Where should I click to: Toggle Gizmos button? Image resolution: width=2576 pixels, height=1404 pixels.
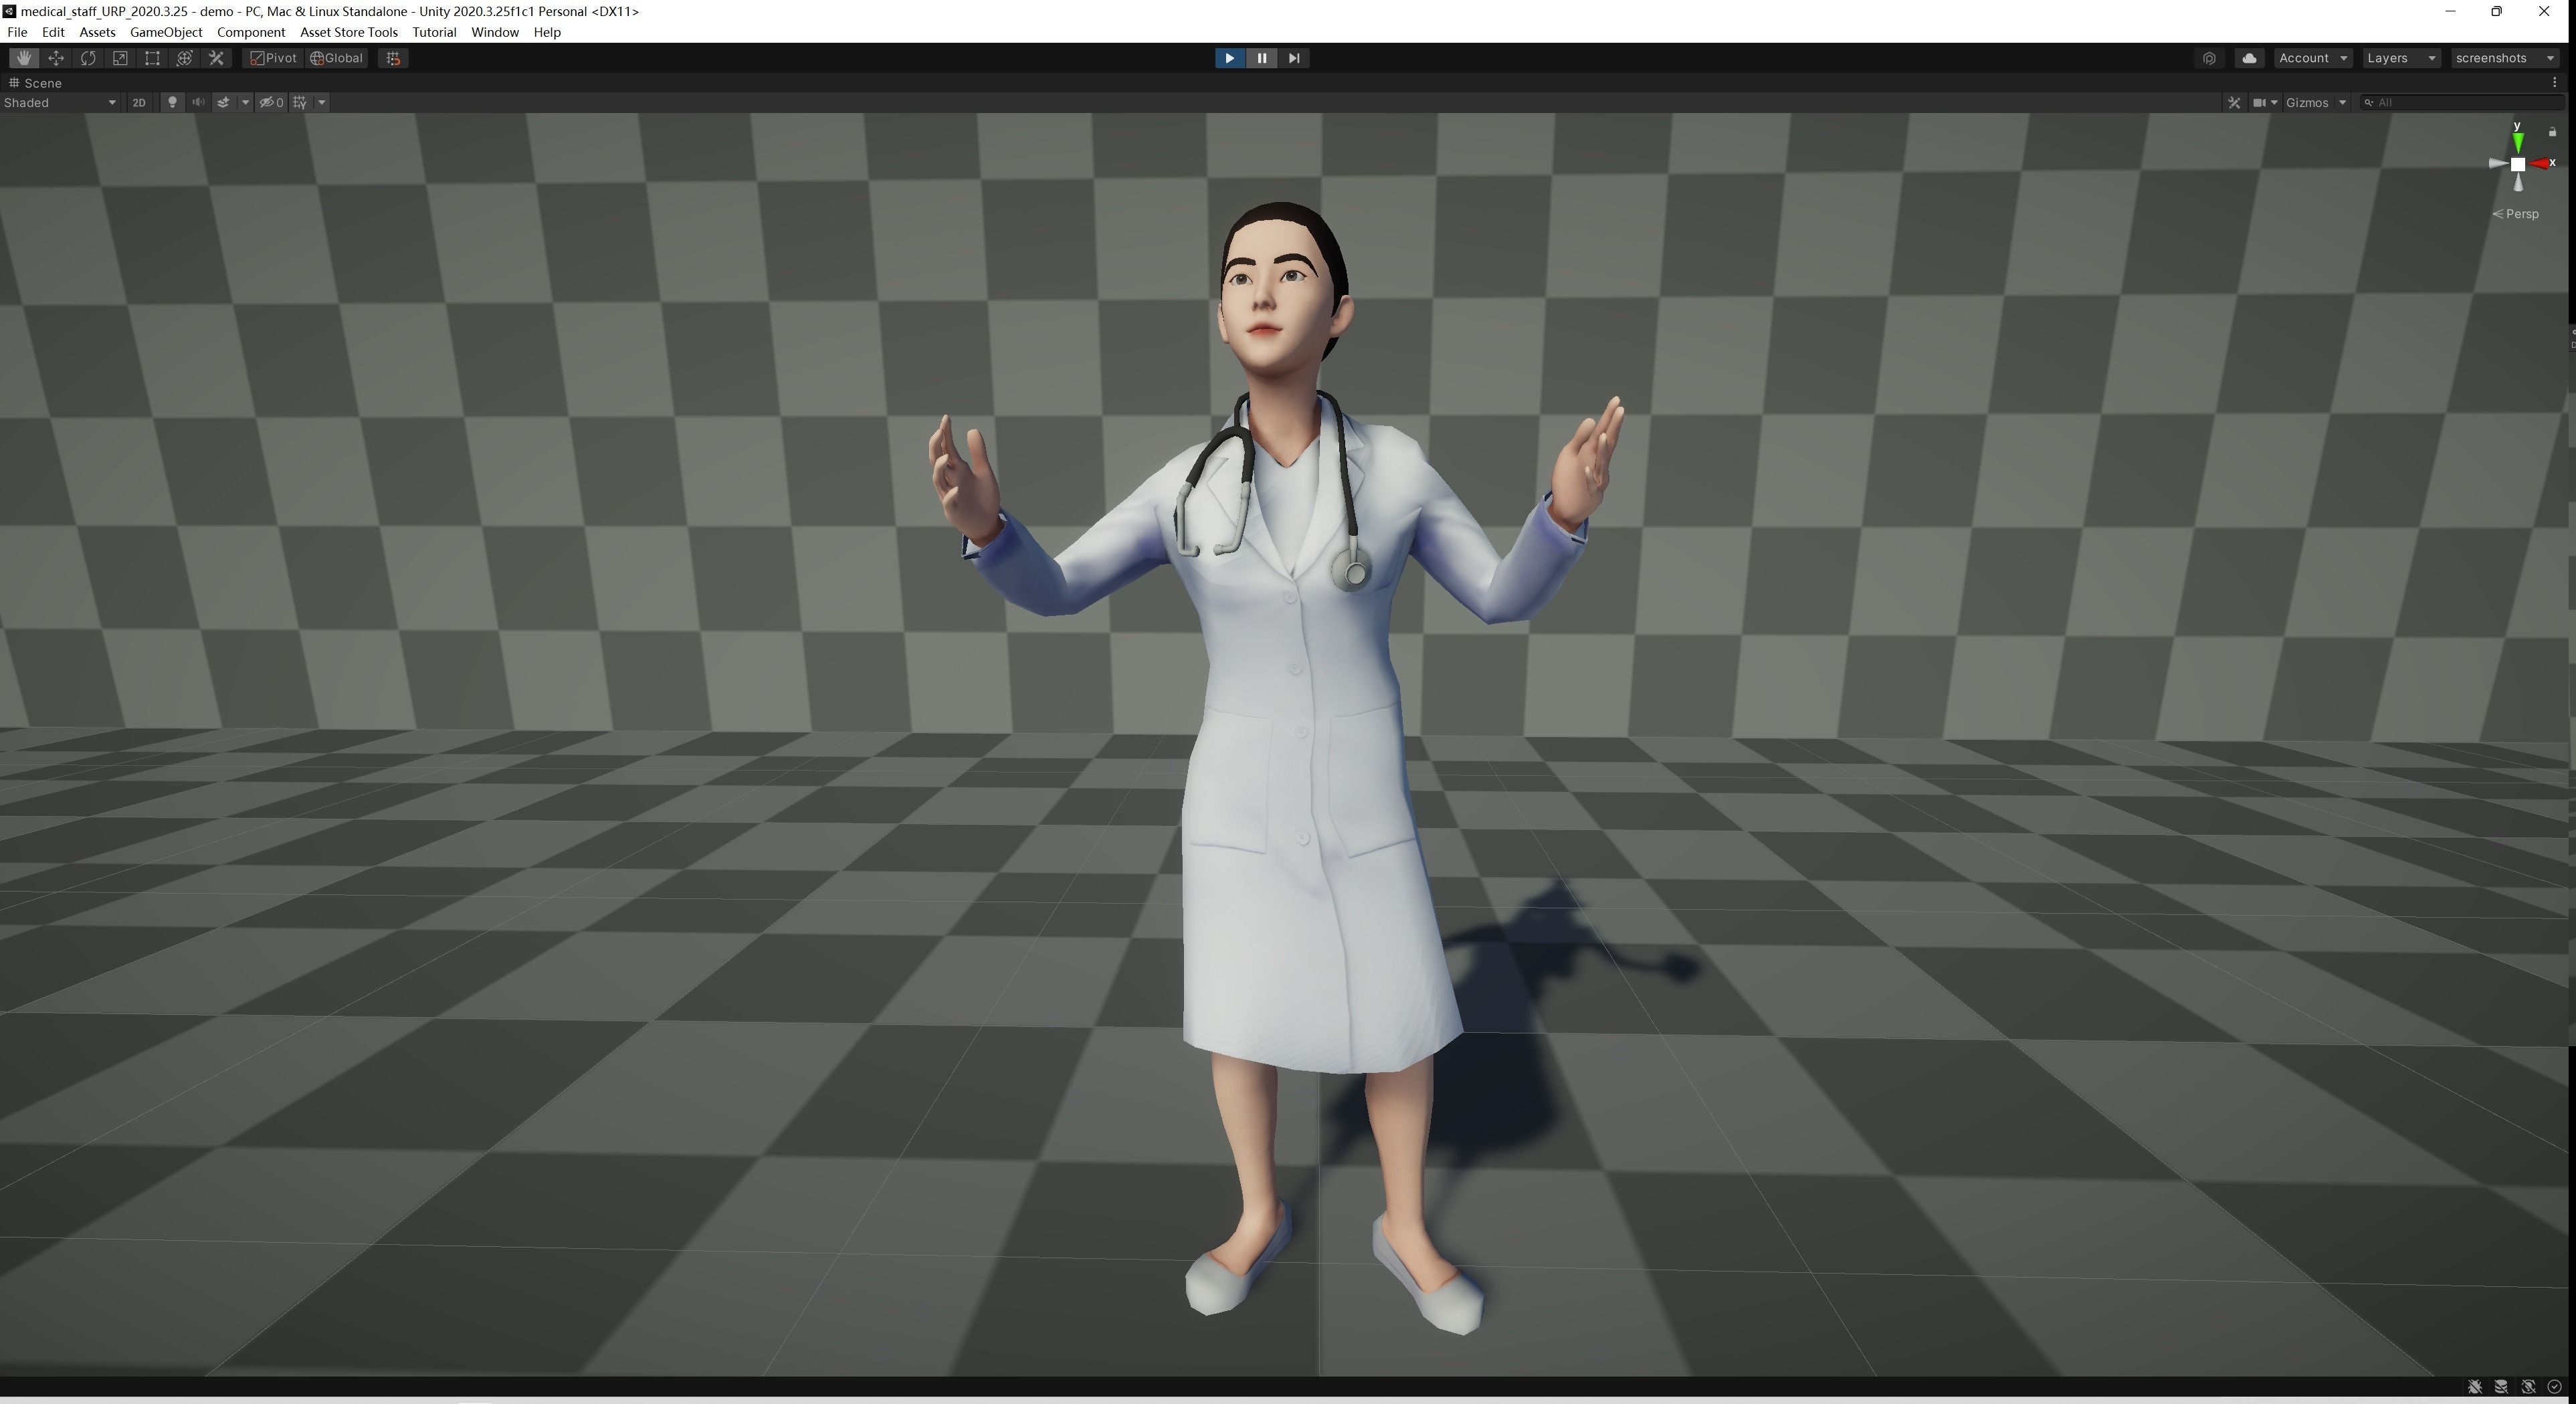pyautogui.click(x=2307, y=102)
